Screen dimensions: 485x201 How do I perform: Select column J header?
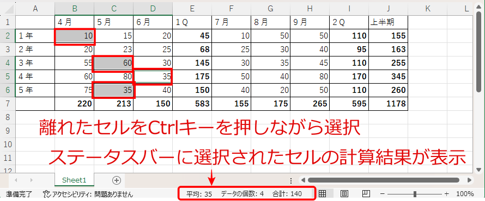tap(388, 9)
